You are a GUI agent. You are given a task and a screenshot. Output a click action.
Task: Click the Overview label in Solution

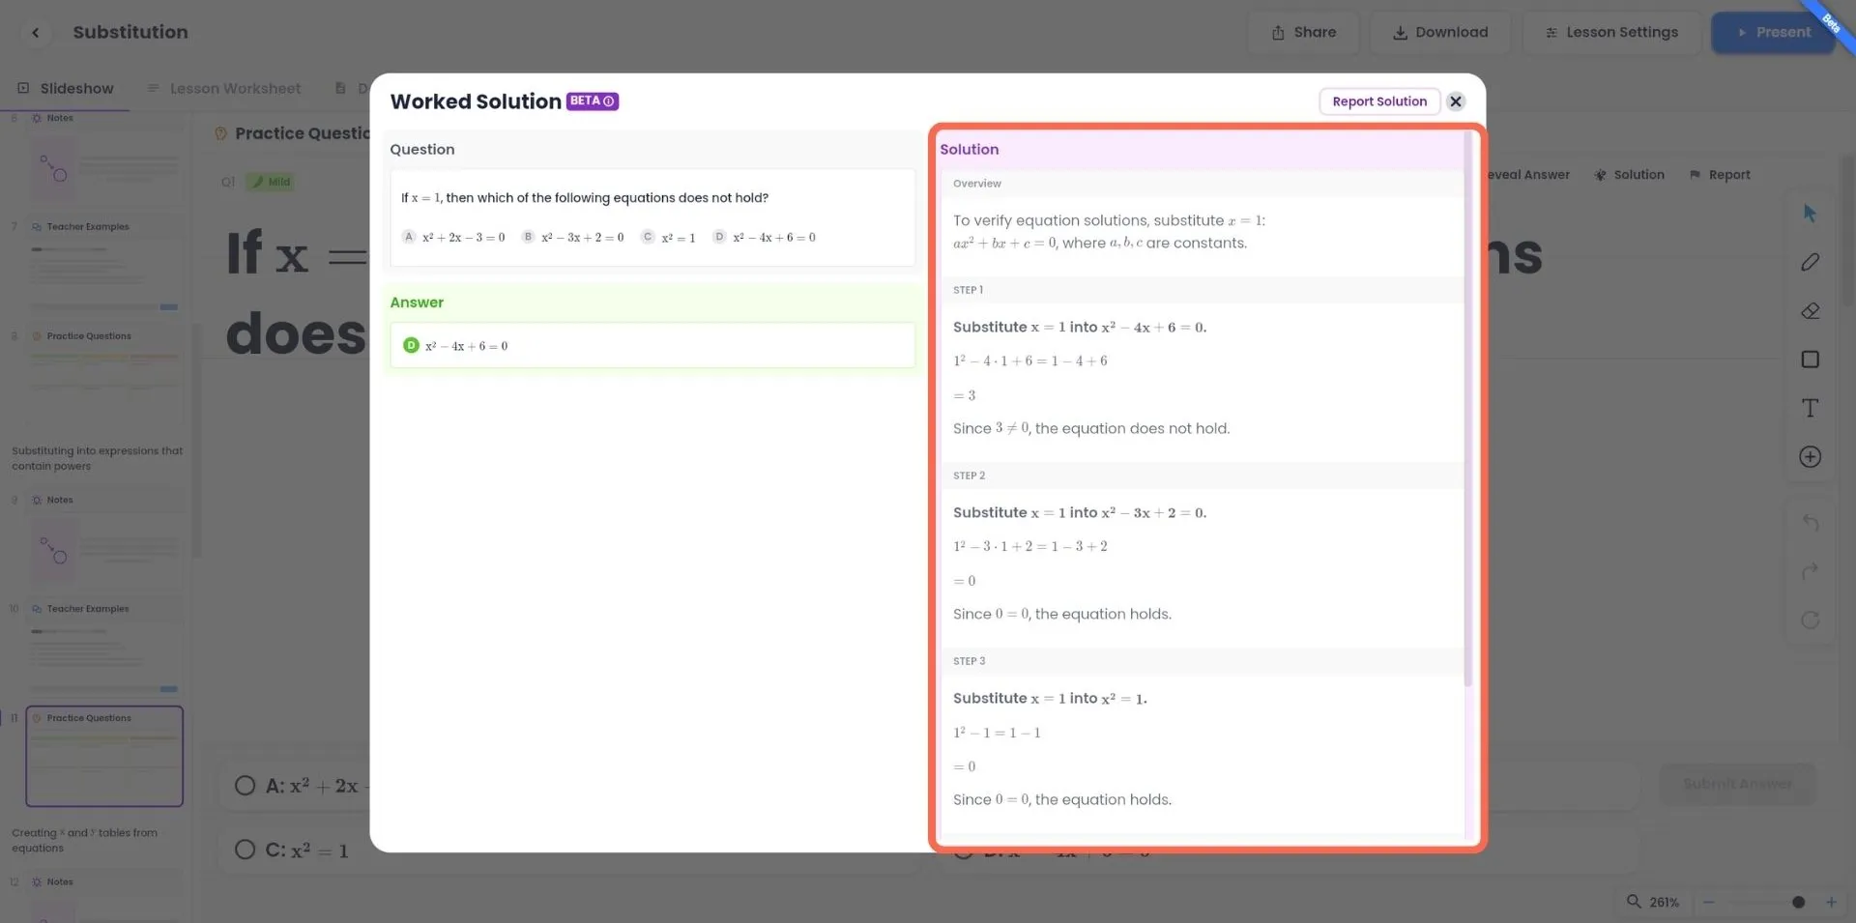(976, 184)
